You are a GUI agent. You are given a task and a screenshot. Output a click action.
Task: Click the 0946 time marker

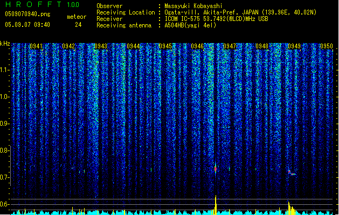tap(197, 46)
